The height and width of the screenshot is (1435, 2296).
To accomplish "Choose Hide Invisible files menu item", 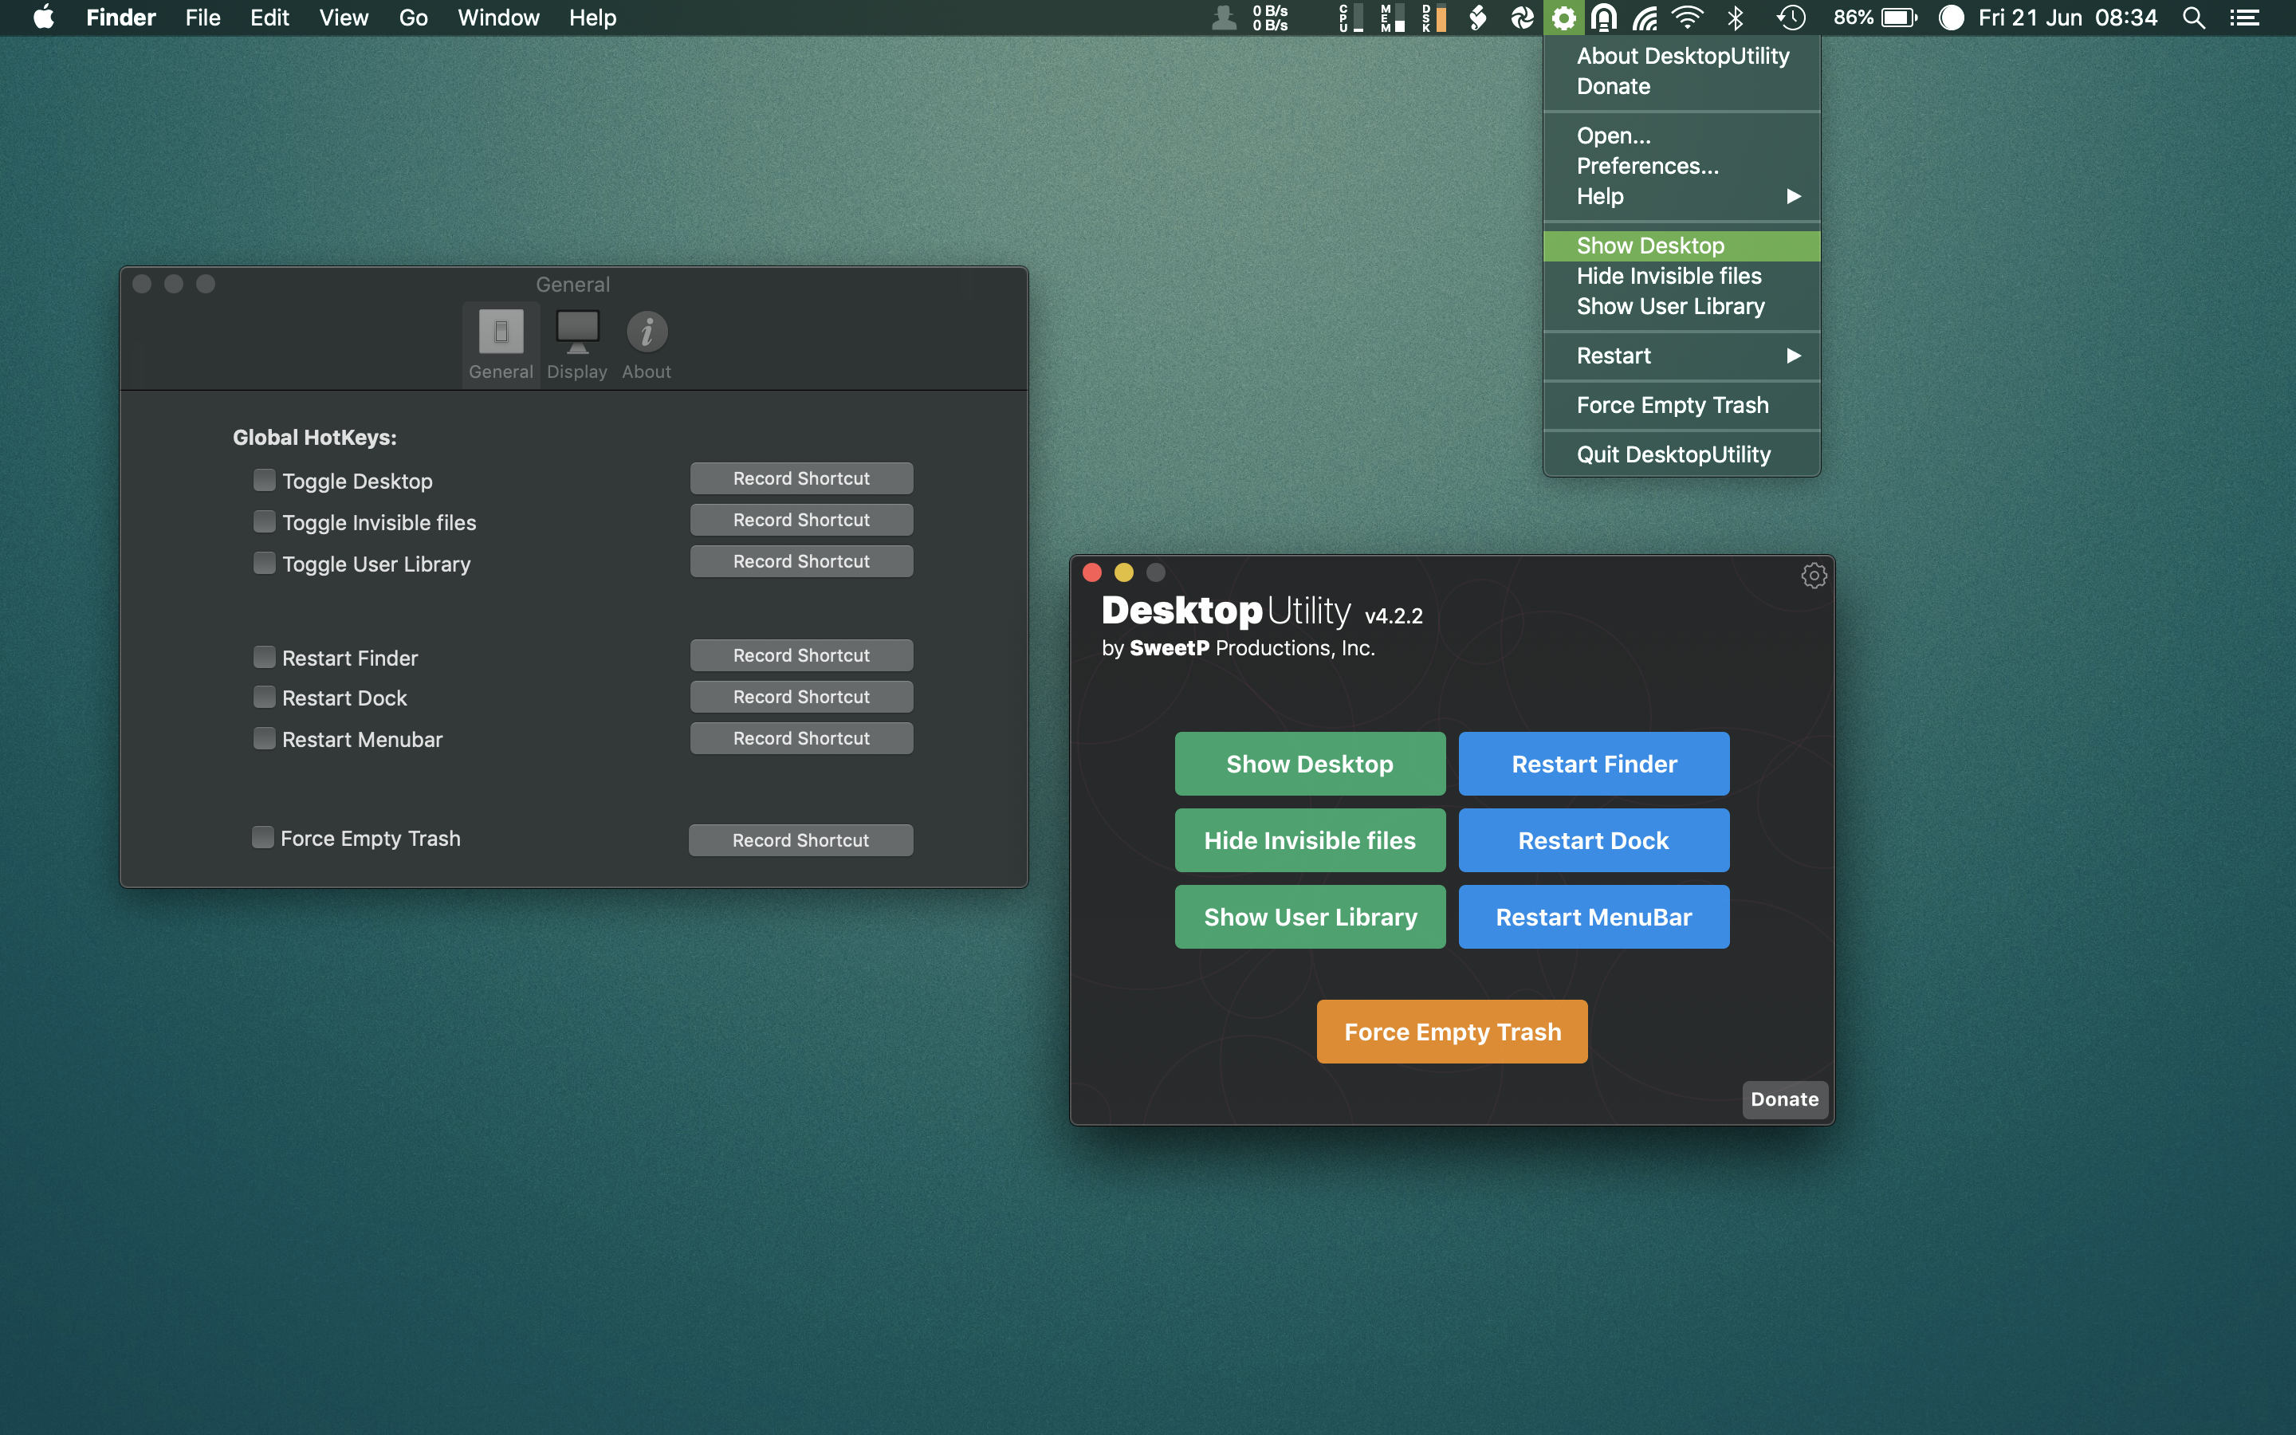I will pos(1669,276).
